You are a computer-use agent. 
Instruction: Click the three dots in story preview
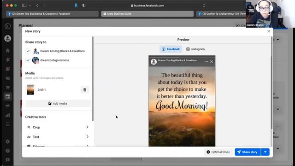click(x=206, y=61)
